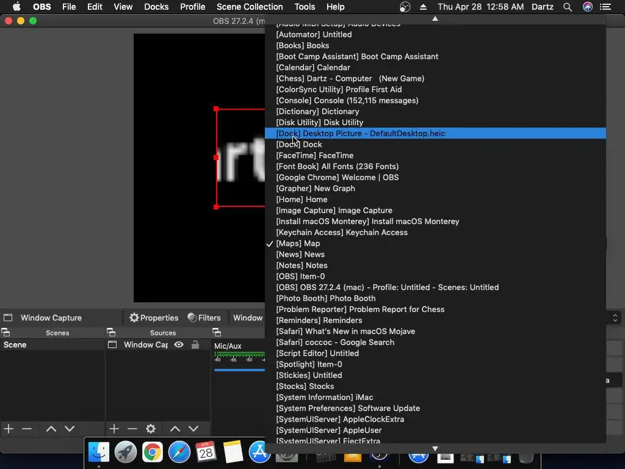The width and height of the screenshot is (625, 469).
Task: Open the View menu
Action: [x=123, y=7]
